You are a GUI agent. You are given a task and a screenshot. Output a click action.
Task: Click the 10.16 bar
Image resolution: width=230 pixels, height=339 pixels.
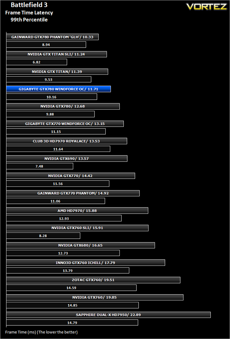point(52,97)
